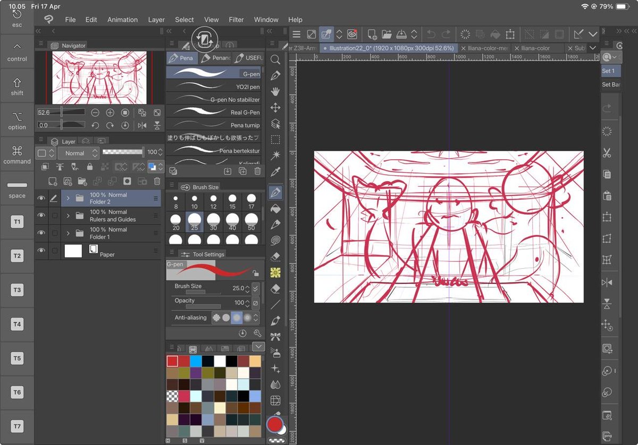Tap the T1 touch key

tap(17, 221)
